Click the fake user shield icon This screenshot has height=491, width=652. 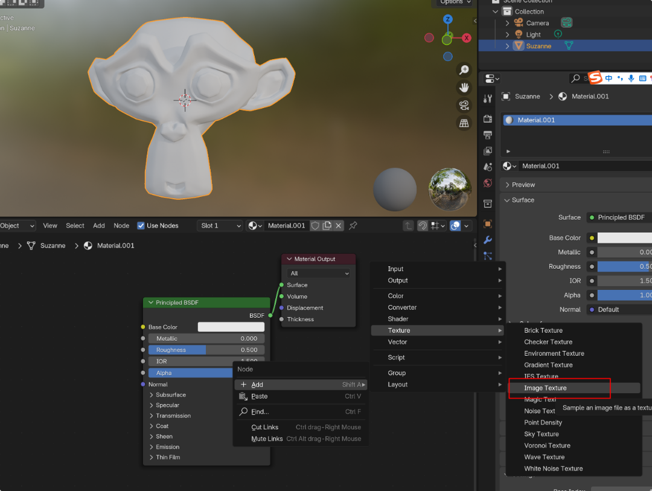315,225
